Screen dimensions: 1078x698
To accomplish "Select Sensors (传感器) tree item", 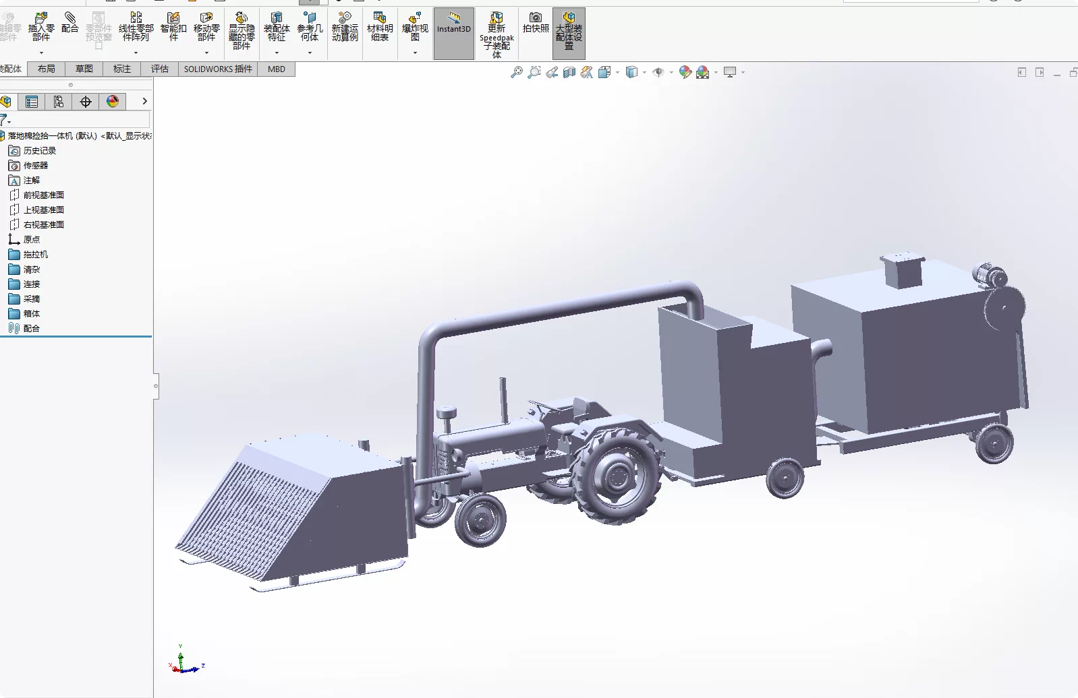I will pyautogui.click(x=28, y=165).
